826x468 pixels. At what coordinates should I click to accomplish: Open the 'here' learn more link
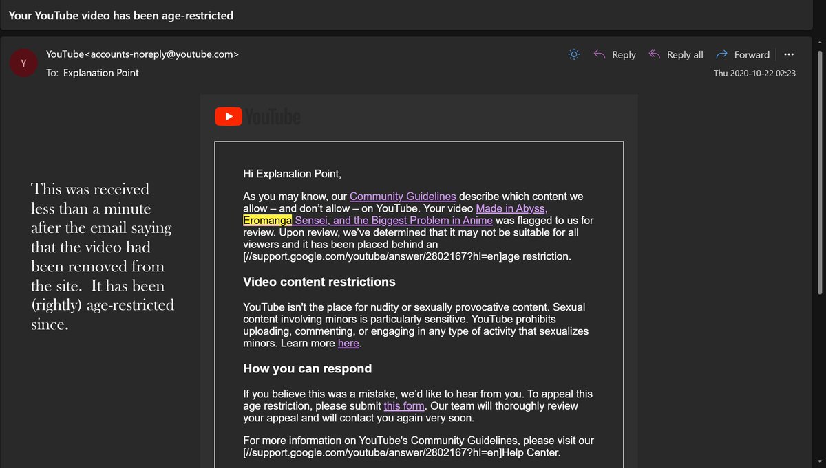coord(348,343)
